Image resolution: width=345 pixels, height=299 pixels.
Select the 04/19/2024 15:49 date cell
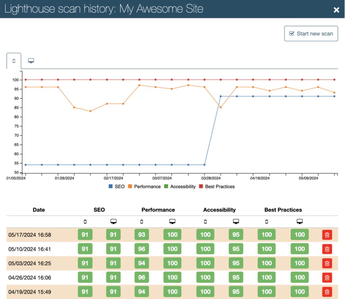point(30,292)
